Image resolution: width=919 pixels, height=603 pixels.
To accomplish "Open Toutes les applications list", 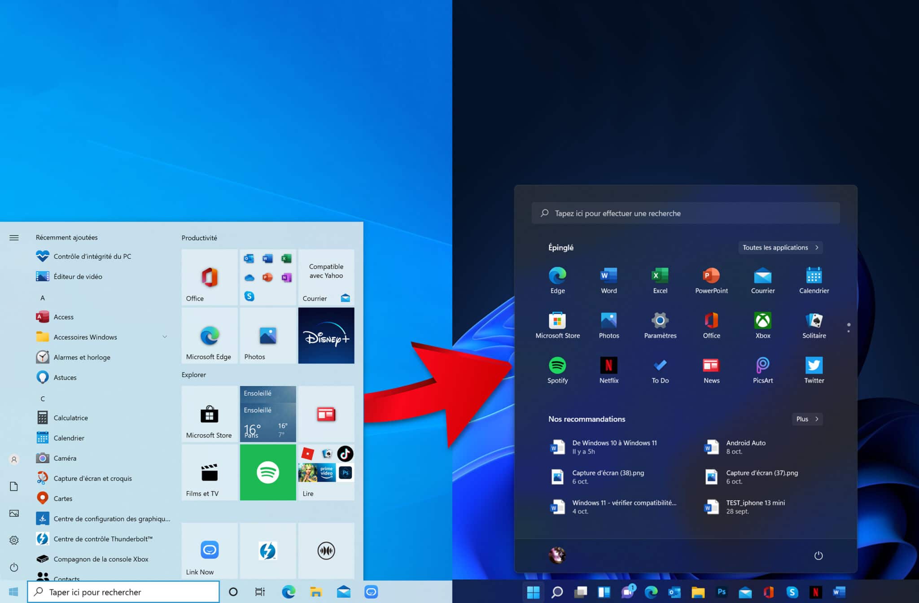I will pyautogui.click(x=780, y=248).
